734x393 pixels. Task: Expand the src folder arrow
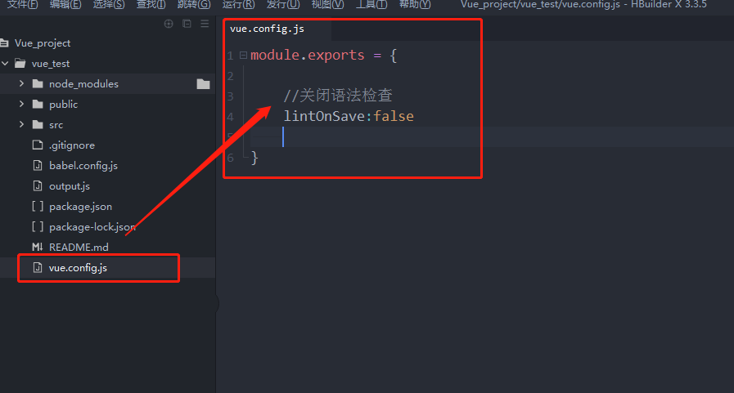click(x=21, y=124)
